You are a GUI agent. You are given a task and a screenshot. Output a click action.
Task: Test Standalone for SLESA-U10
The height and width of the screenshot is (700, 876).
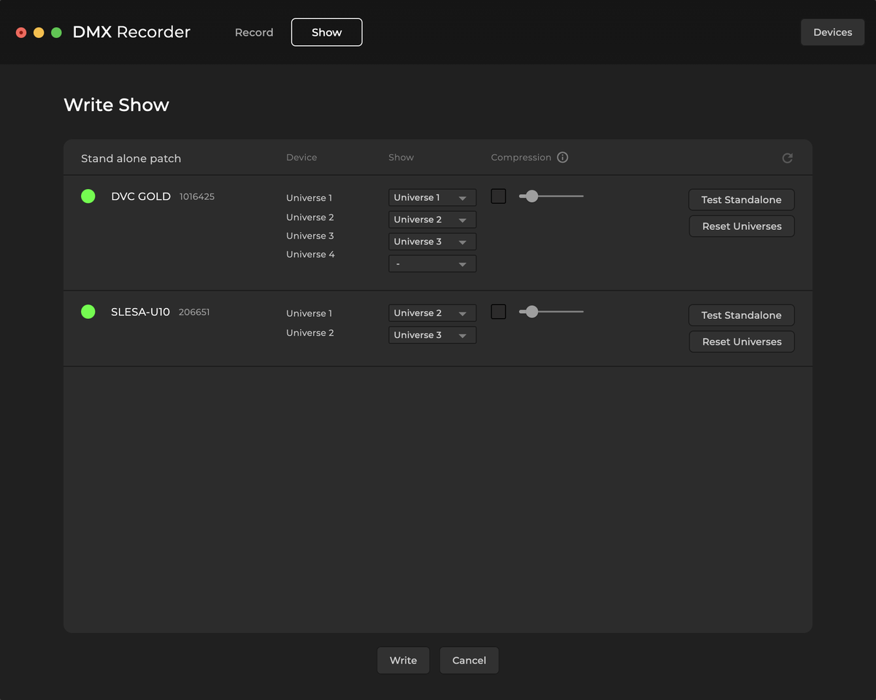point(742,315)
